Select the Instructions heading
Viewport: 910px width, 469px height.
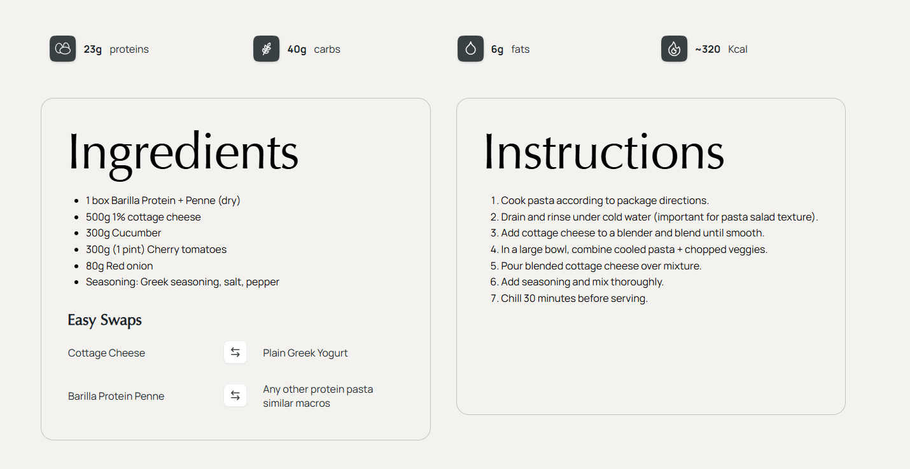[x=604, y=153]
